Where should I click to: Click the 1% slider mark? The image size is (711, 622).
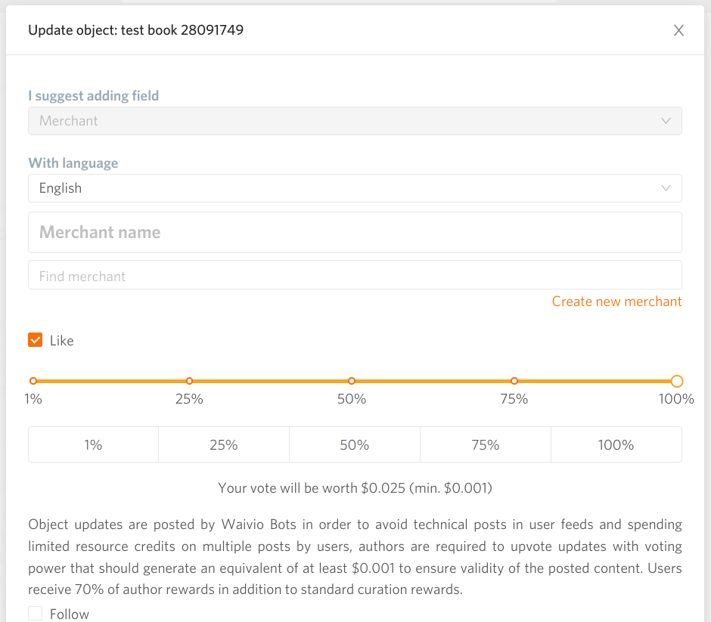(x=33, y=381)
